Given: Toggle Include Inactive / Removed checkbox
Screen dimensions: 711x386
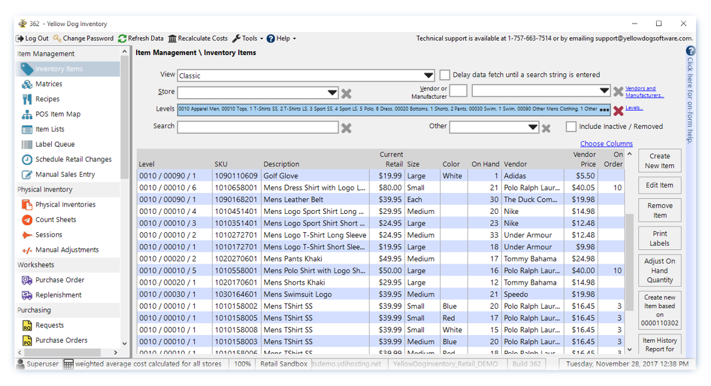Looking at the screenshot, I should [571, 126].
